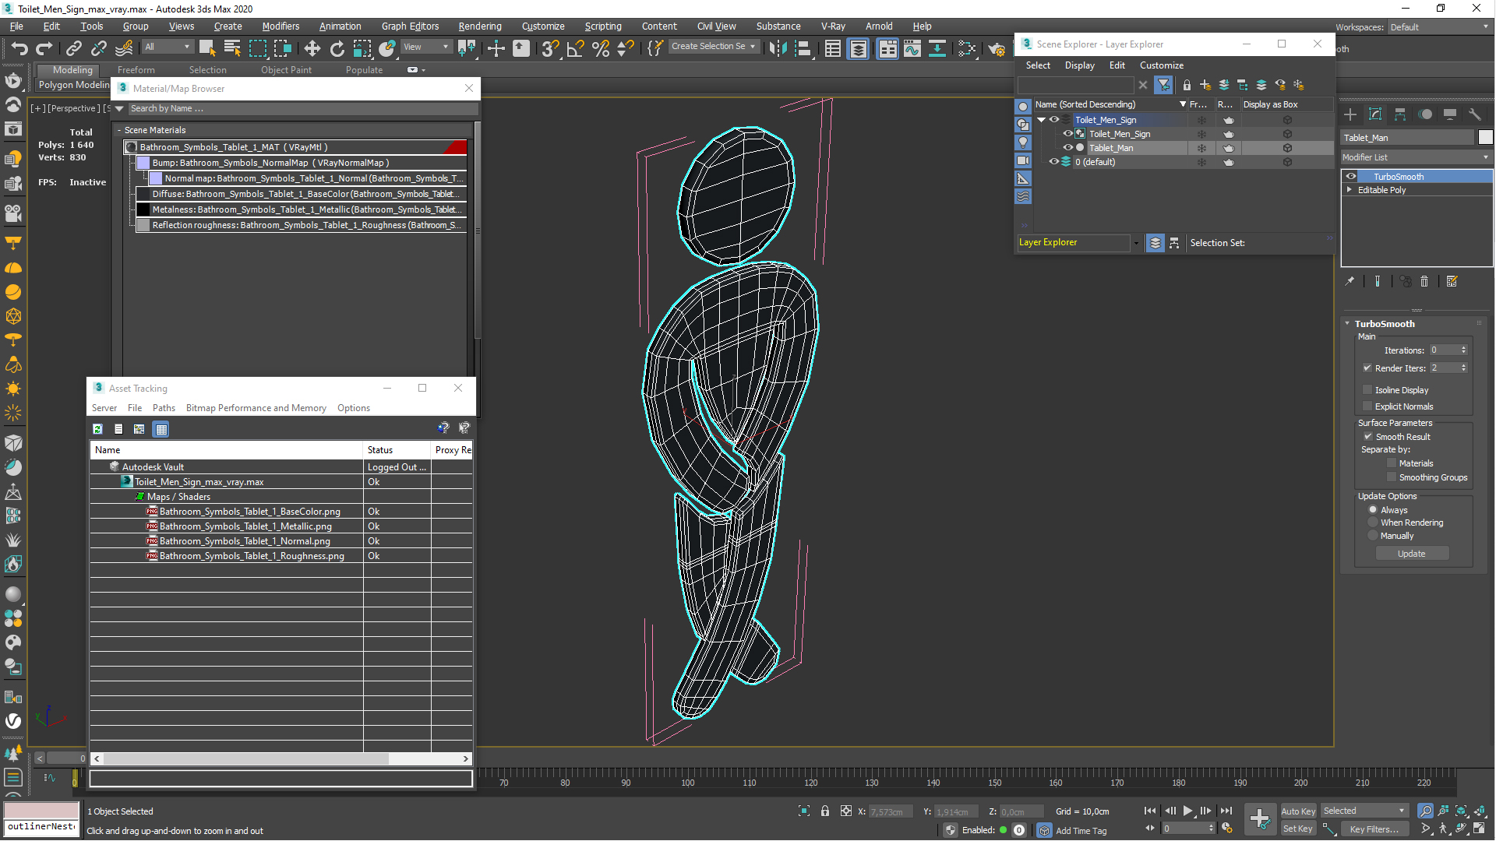Enable Explicit Normals checkbox
Viewport: 1496px width, 841px height.
coord(1367,406)
